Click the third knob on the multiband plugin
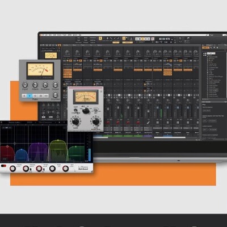The image size is (227, 227). [x=39, y=169]
